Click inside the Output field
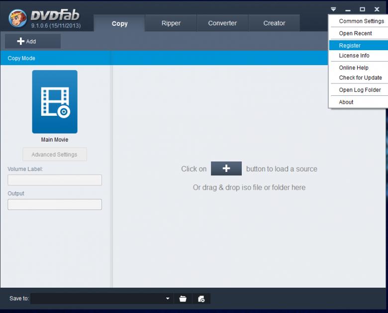This screenshot has height=313, width=388. (55, 205)
